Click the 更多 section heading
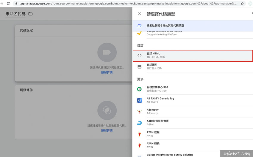 140,79
